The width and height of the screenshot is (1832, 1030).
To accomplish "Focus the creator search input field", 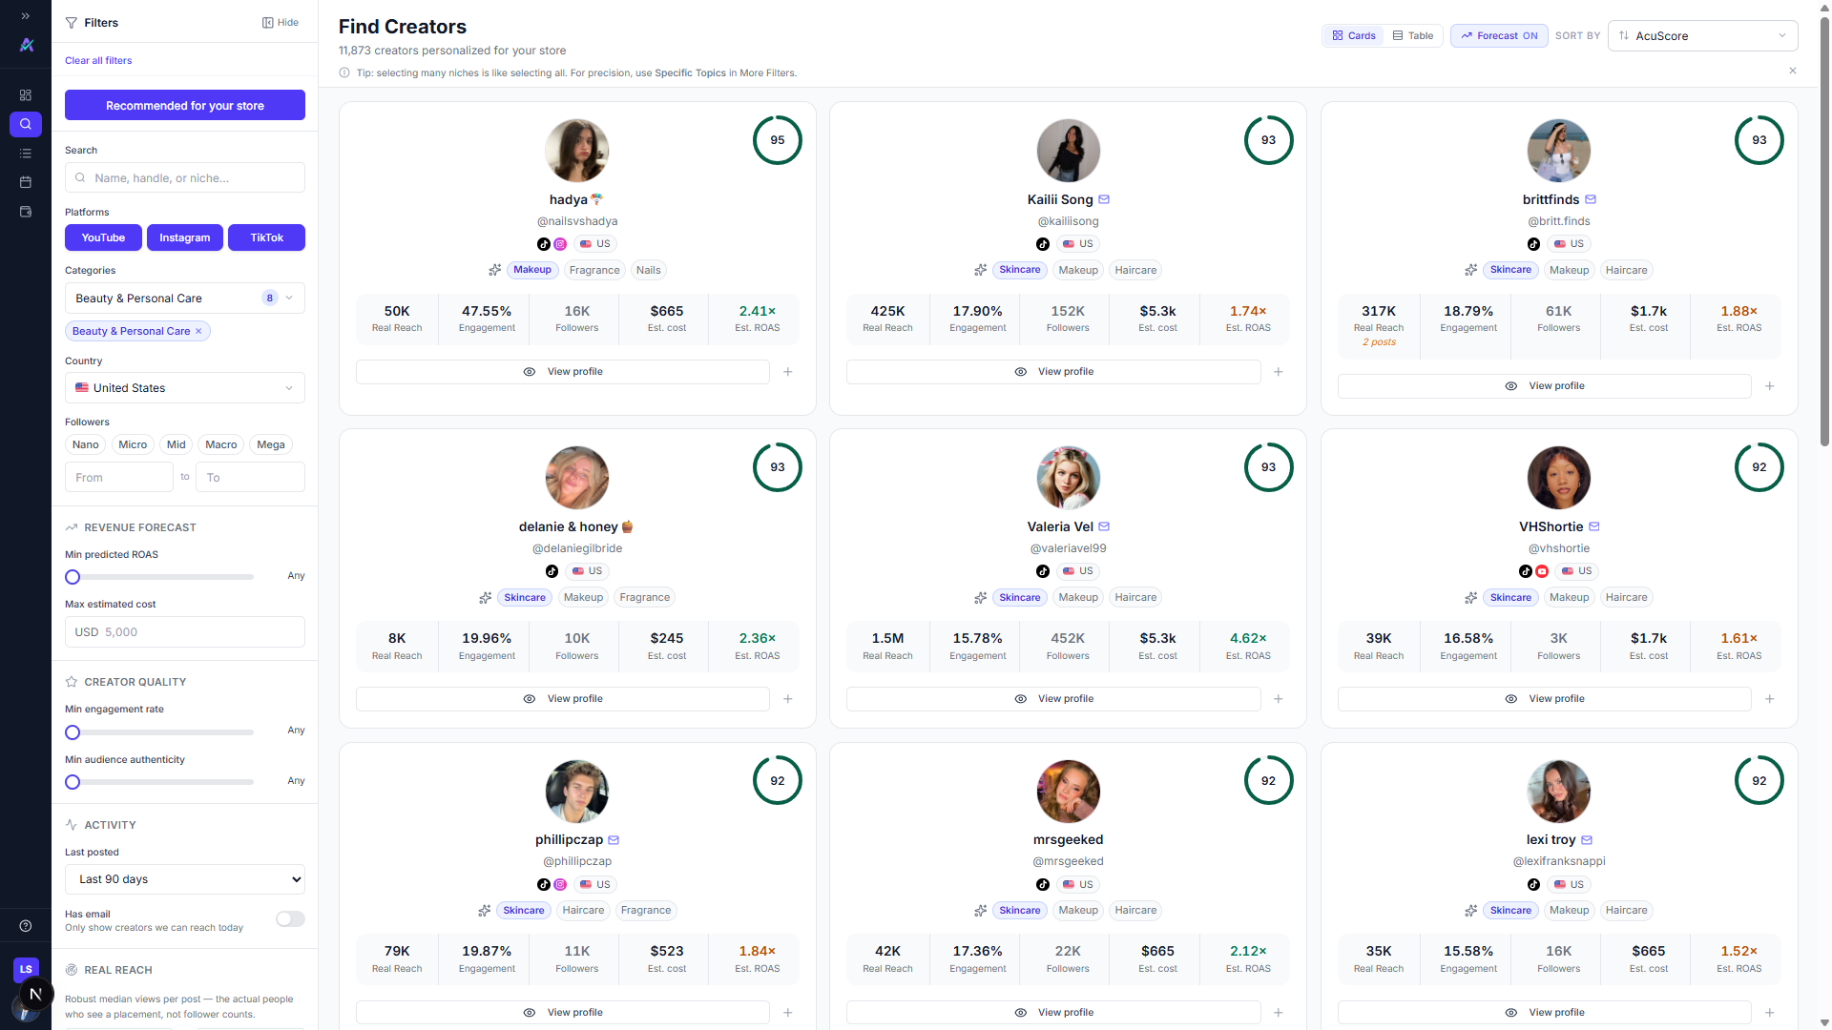I will click(x=185, y=177).
